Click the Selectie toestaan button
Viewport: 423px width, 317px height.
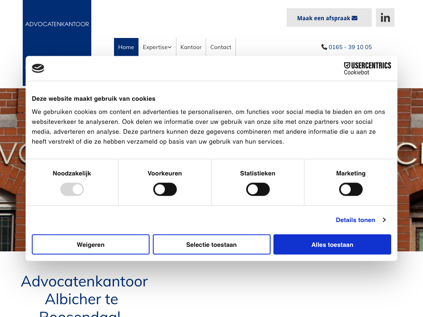pos(211,245)
